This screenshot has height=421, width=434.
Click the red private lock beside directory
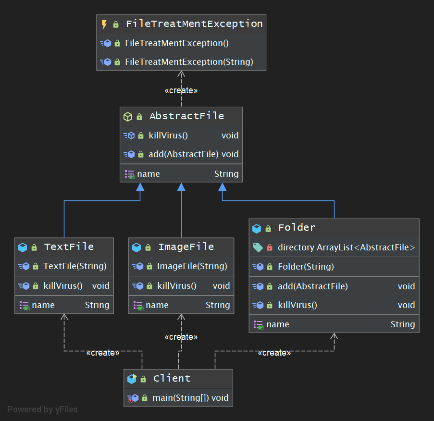click(x=269, y=248)
